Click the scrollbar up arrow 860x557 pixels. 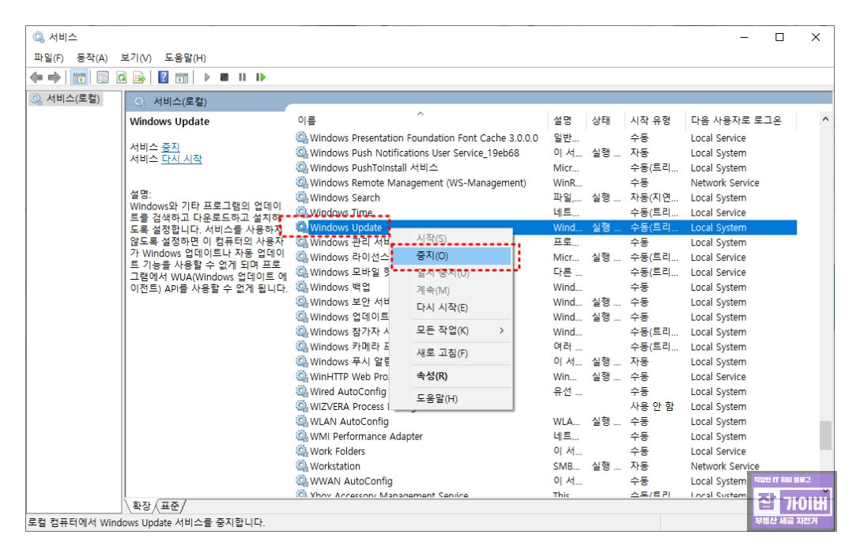[825, 119]
